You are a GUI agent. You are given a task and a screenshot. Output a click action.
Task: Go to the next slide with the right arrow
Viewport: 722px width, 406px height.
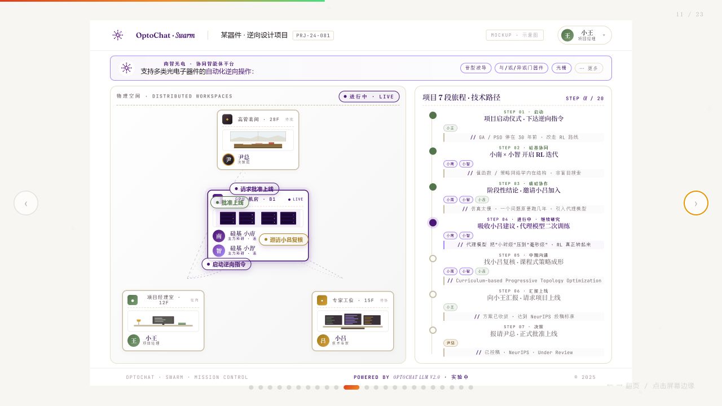[x=696, y=203]
